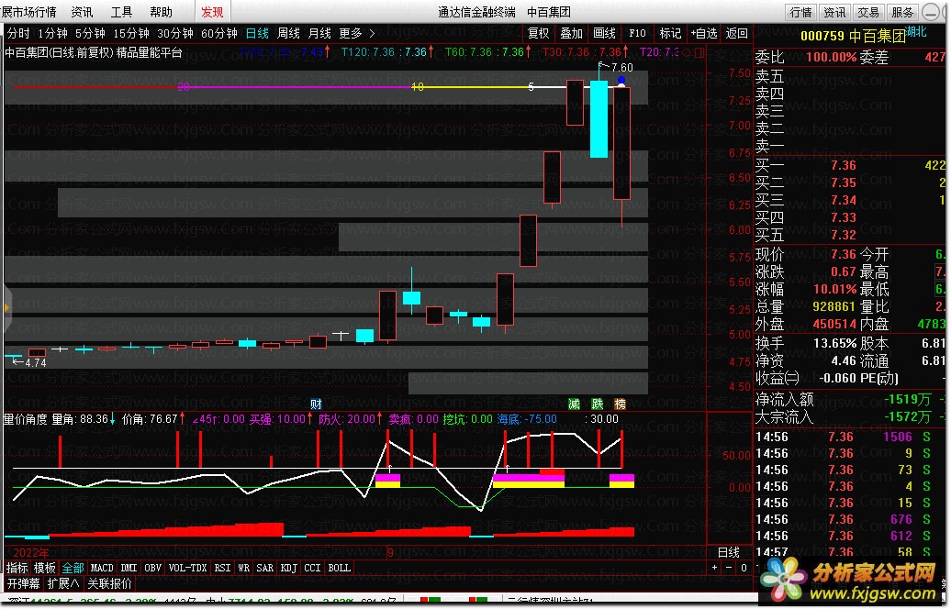Reset chart zoom with the 0 button
The image size is (951, 609).
click(744, 568)
